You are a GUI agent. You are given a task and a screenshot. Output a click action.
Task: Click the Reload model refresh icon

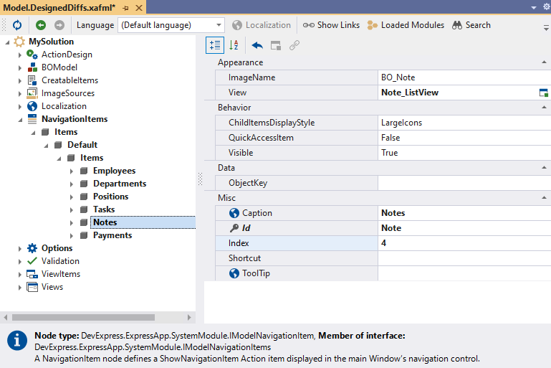pyautogui.click(x=17, y=25)
